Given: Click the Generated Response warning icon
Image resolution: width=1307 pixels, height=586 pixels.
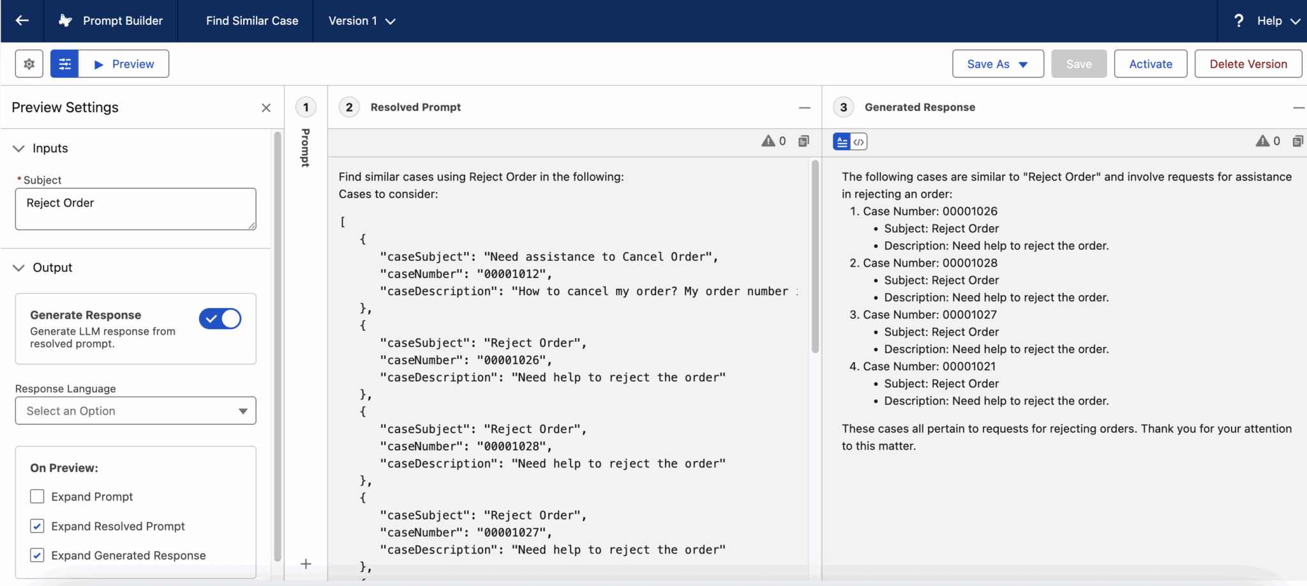Looking at the screenshot, I should (1262, 141).
